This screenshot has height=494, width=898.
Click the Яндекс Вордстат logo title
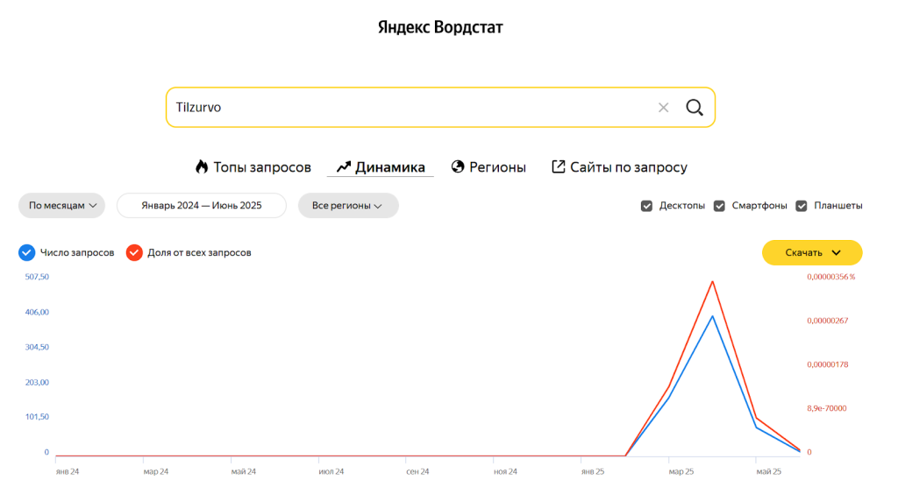click(440, 27)
